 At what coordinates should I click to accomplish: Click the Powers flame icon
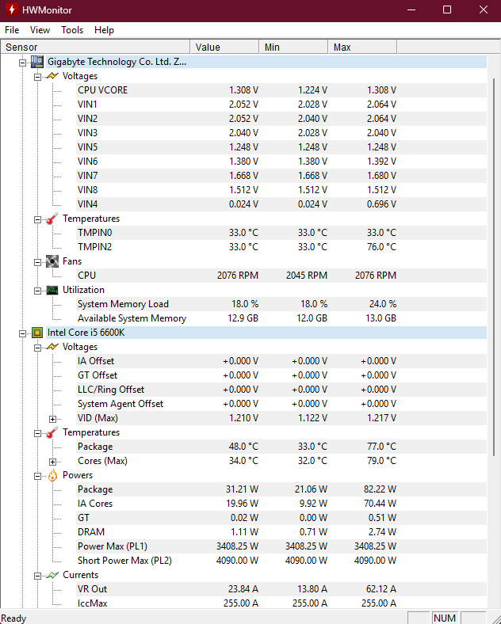[x=52, y=475]
